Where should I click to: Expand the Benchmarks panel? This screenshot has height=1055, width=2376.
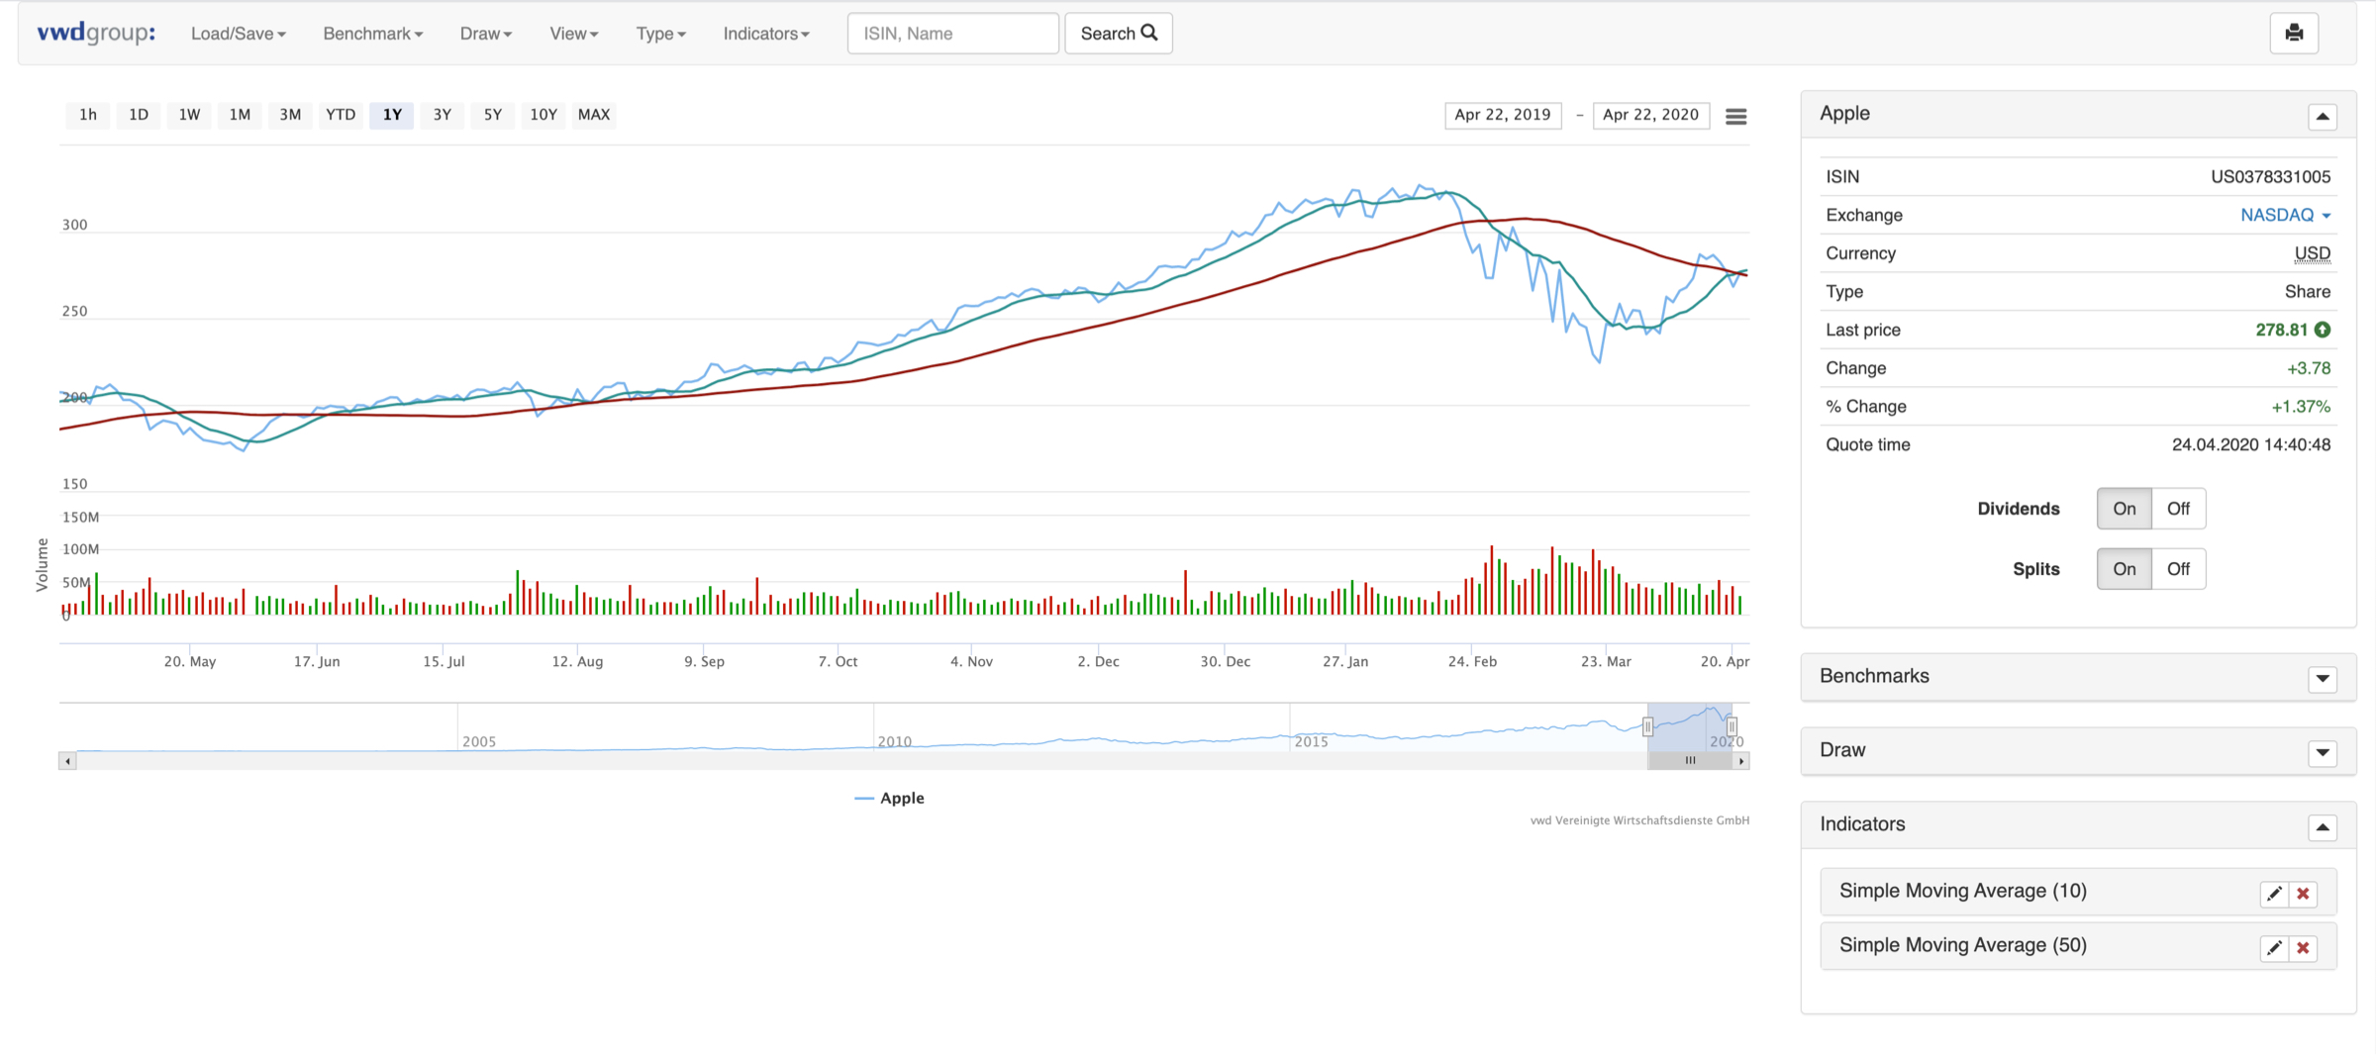pos(2323,679)
